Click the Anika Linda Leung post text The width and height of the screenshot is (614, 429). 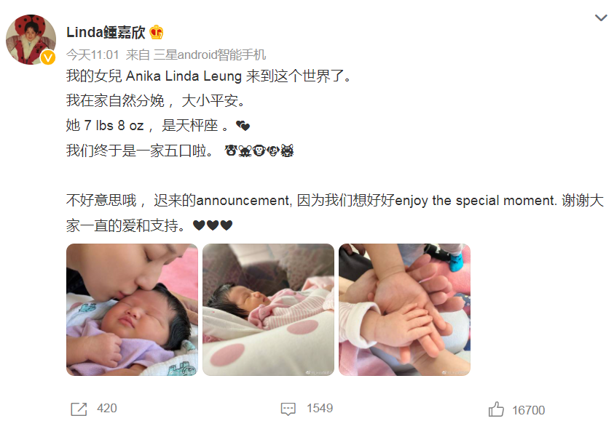click(184, 76)
